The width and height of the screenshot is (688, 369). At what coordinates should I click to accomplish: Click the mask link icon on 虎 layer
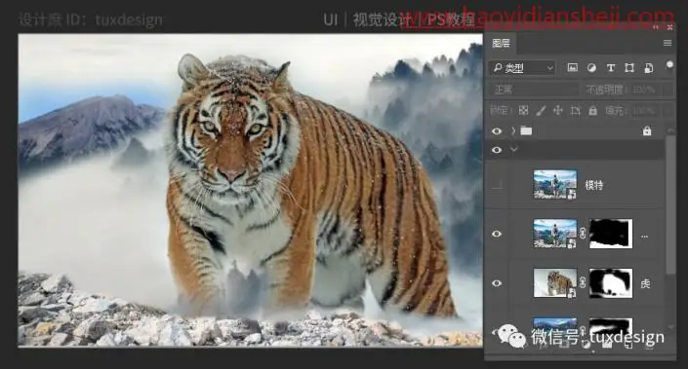583,283
